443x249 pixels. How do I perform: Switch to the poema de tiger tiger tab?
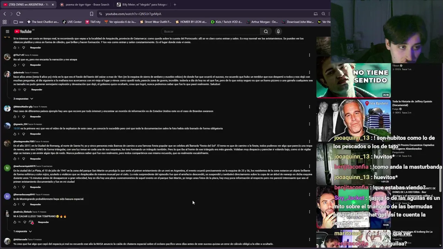point(84,4)
